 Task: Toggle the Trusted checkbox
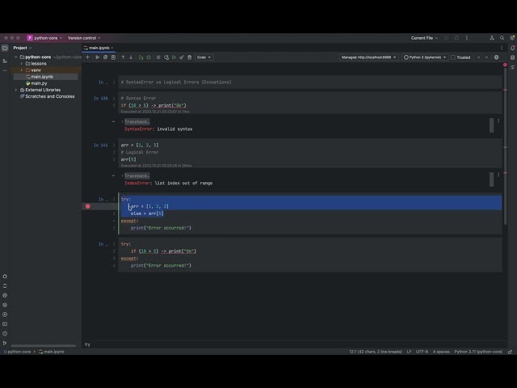(x=453, y=57)
